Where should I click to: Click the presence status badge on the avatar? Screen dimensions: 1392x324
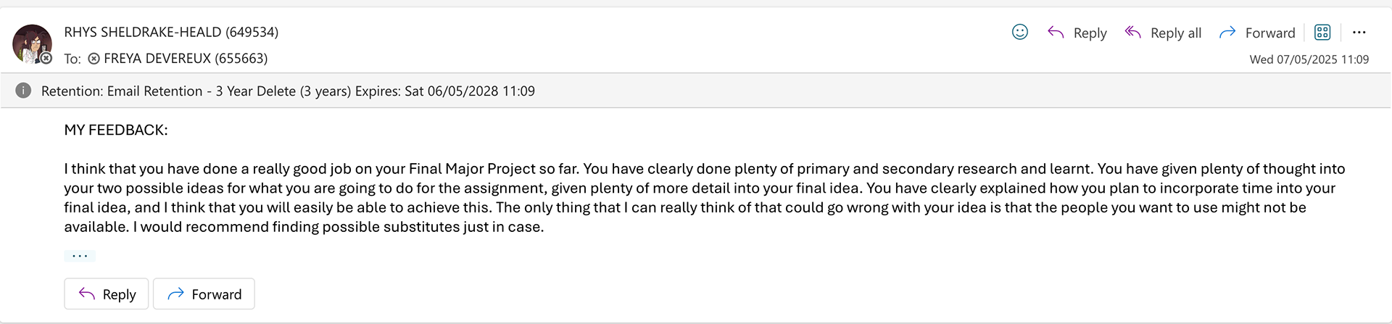46,58
